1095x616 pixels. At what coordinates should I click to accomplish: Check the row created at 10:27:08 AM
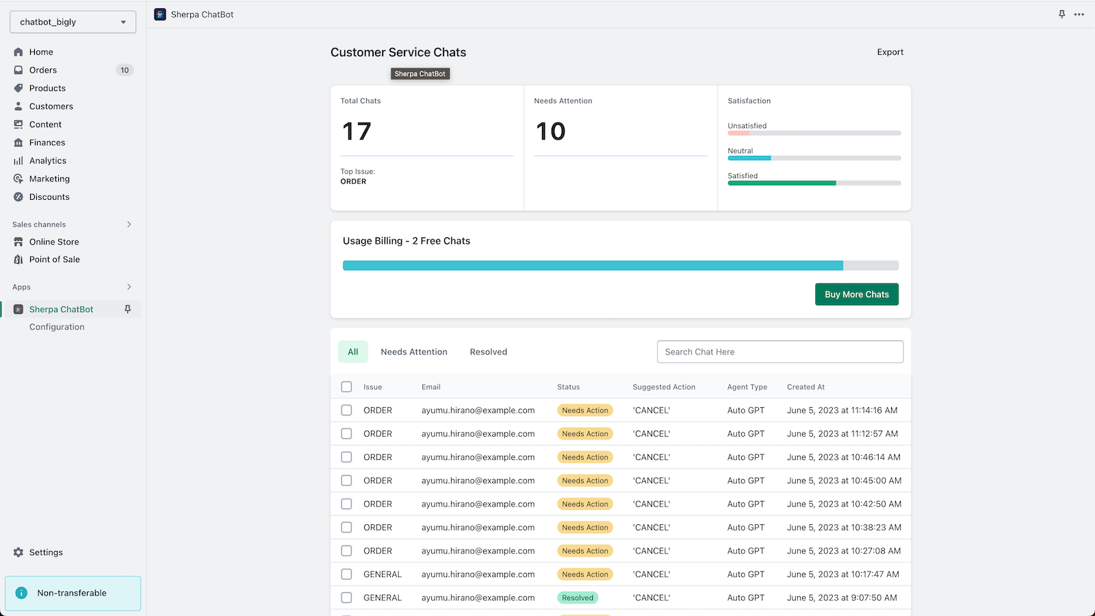(x=346, y=550)
